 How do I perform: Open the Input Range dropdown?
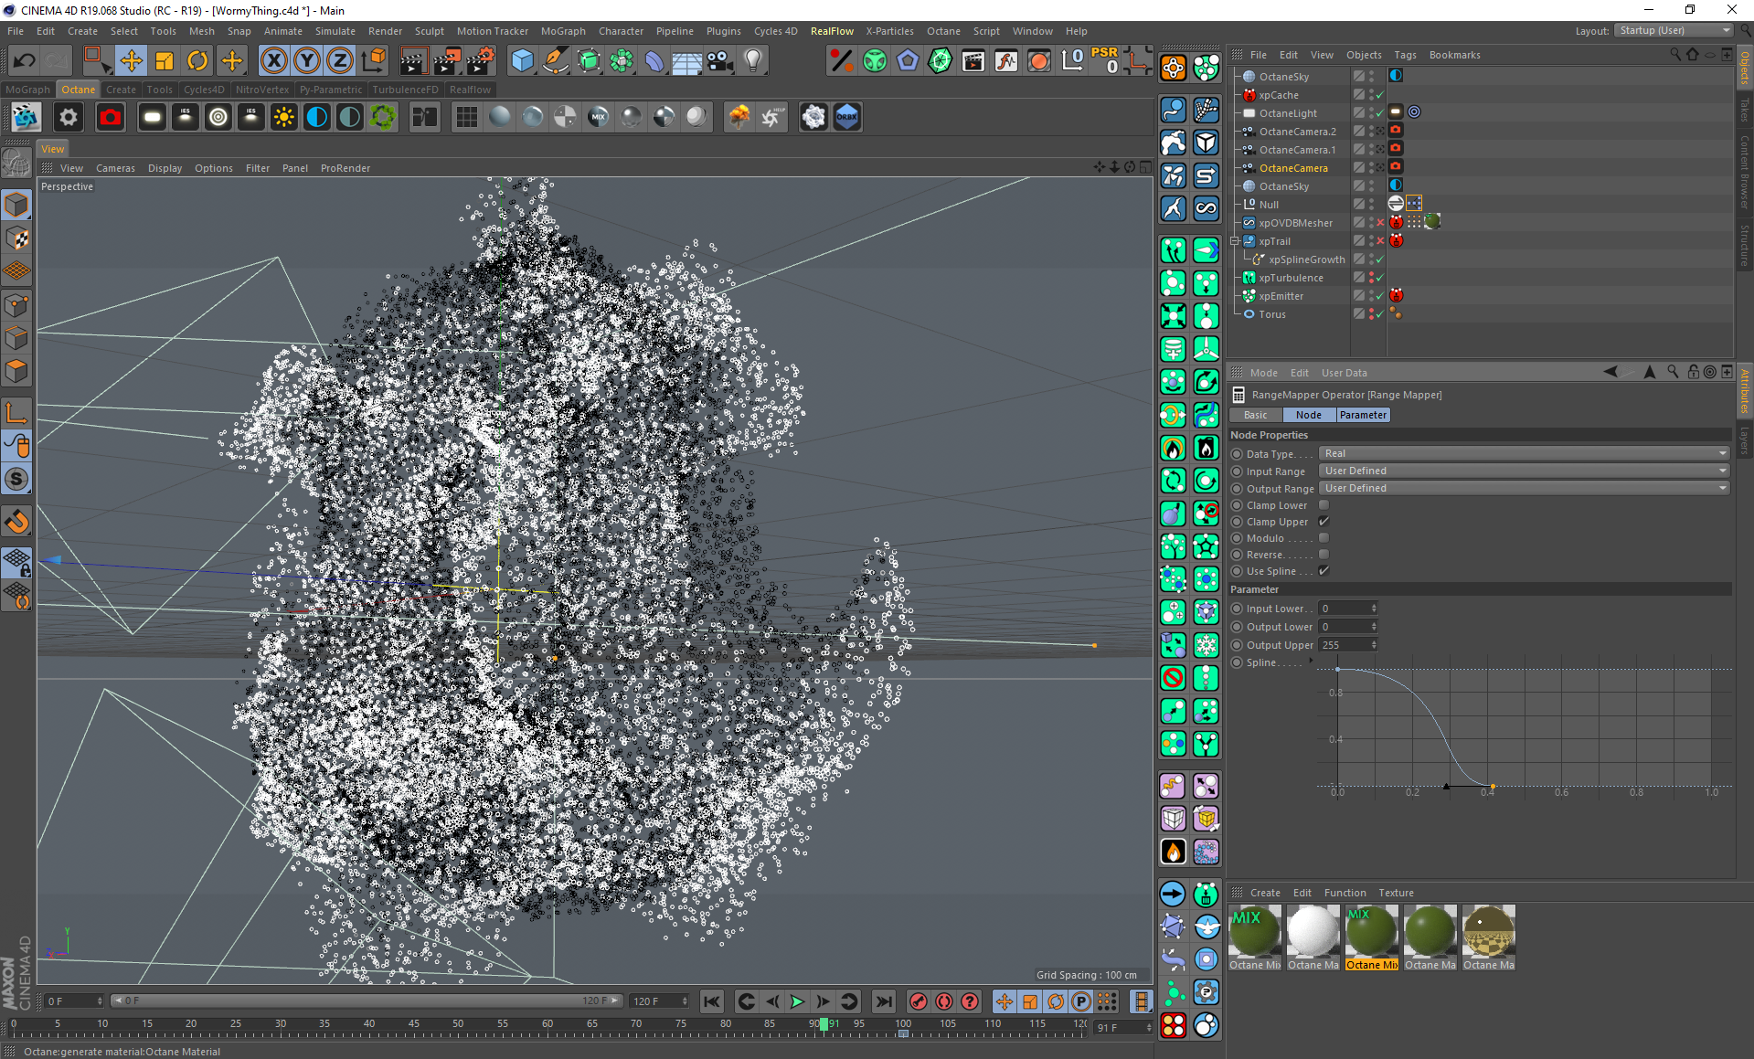[x=1524, y=471]
